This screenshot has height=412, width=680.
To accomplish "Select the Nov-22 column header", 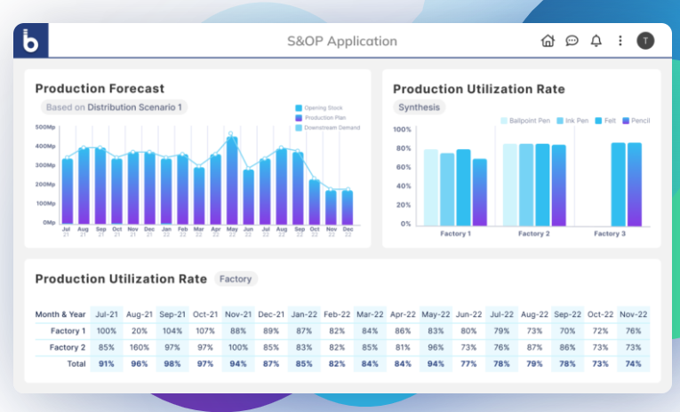I will [x=633, y=314].
